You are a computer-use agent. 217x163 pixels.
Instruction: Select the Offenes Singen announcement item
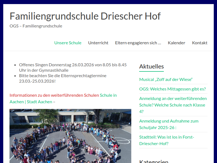(x=73, y=67)
